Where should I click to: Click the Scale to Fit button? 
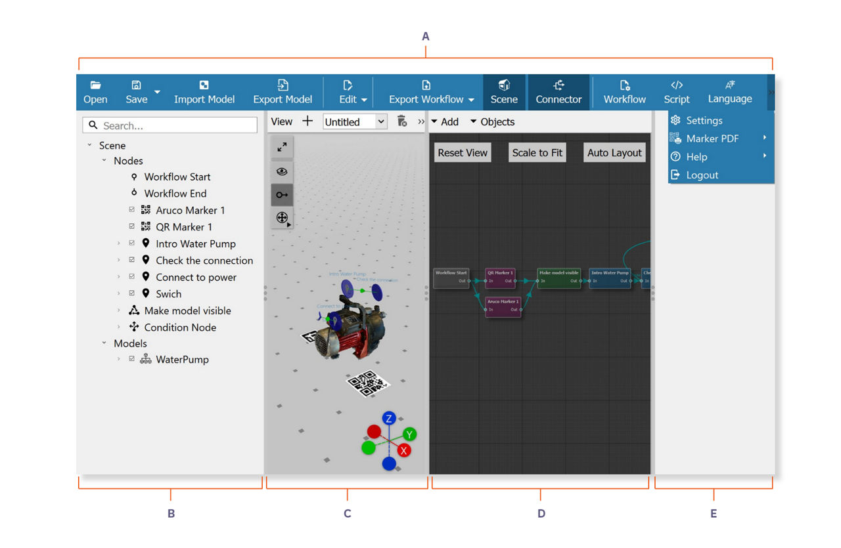537,152
